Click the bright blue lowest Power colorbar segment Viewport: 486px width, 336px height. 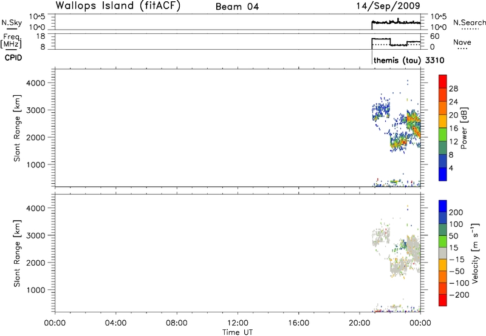click(443, 174)
